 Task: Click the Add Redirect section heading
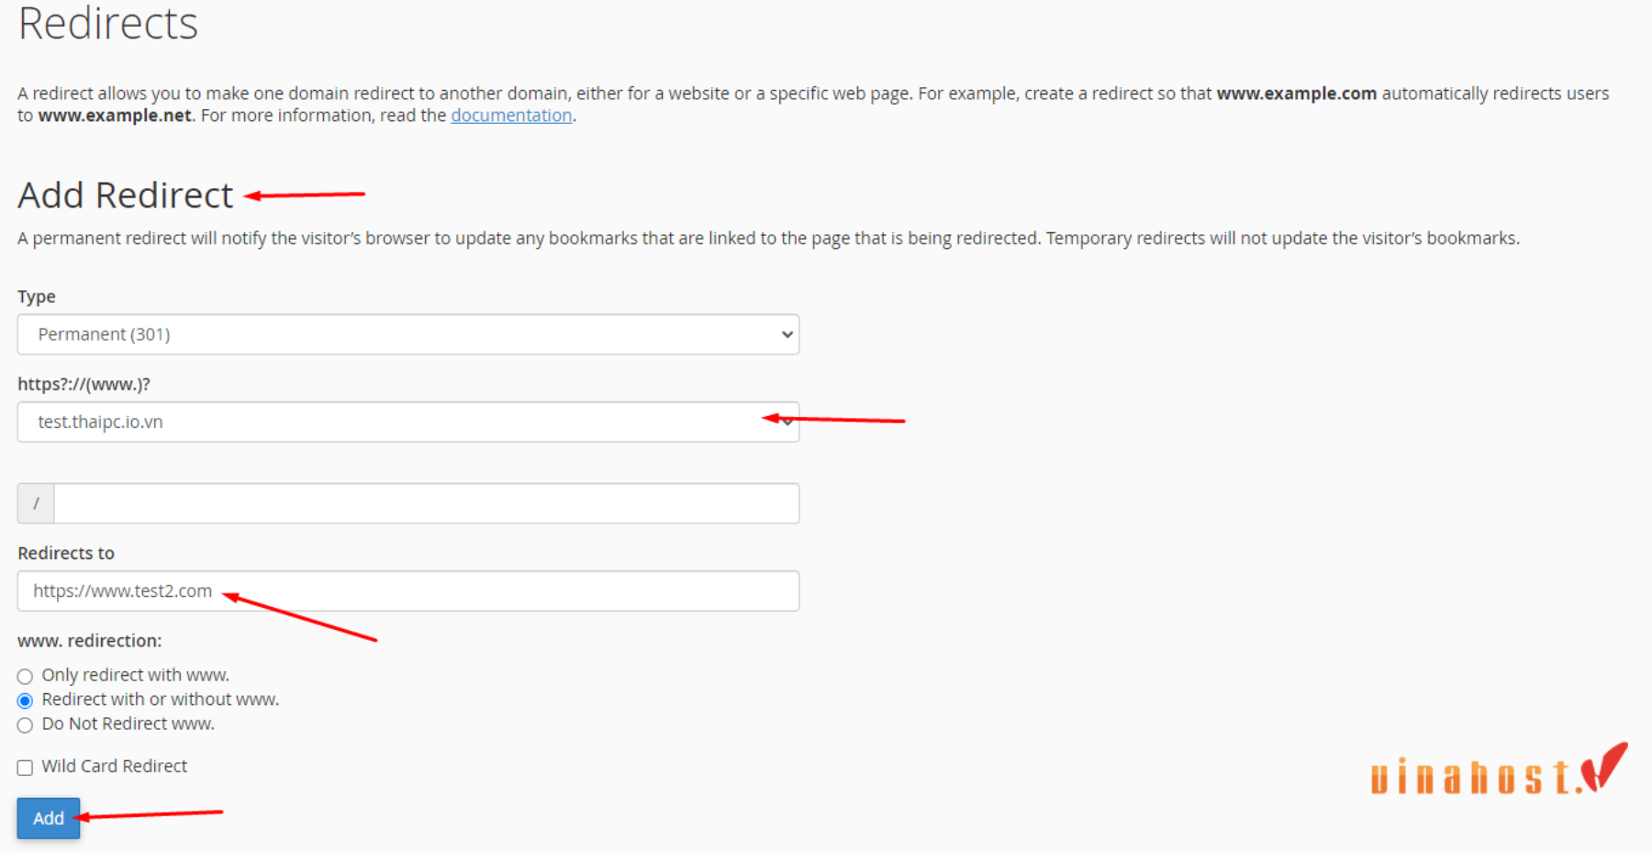tap(126, 196)
